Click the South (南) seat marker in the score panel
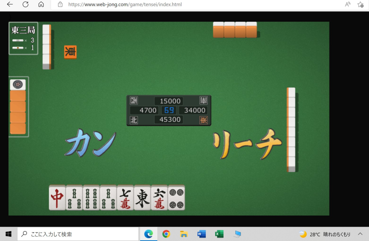The width and height of the screenshot is (369, 241). 204,101
